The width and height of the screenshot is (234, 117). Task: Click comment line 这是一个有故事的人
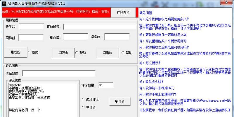point(23,94)
